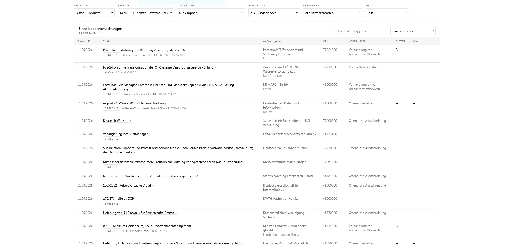Open the Videoserversystems Lieferung notice
Screen dimensions: 514x246
(x=172, y=243)
